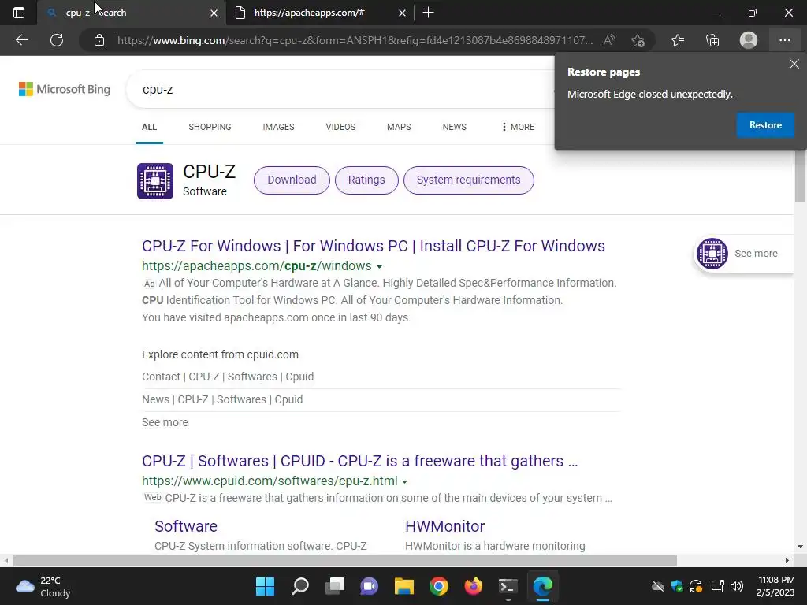Viewport: 807px width, 605px height.
Task: Open the weather widget showing 22°C Cloudy
Action: pos(43,586)
